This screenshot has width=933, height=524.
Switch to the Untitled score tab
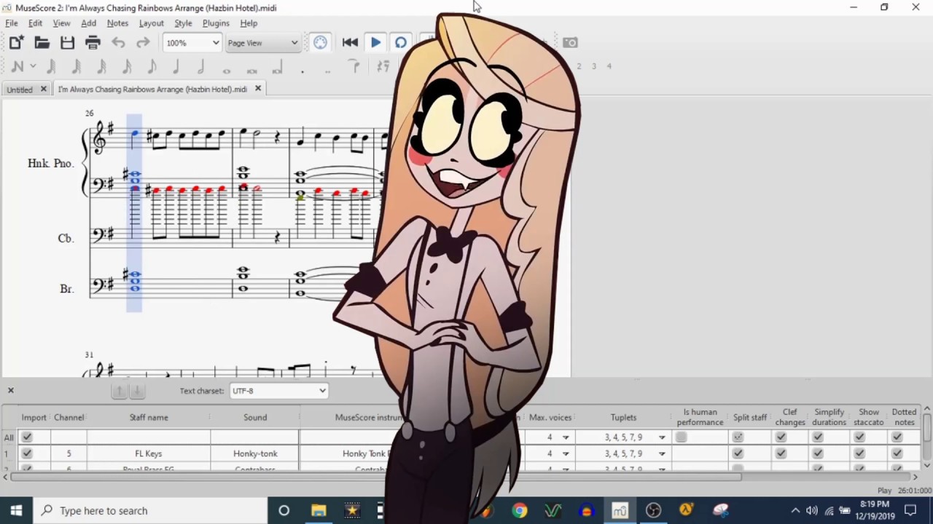point(20,90)
